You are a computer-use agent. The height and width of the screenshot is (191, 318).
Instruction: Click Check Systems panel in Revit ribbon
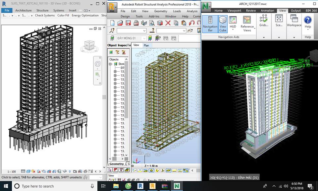tap(45, 16)
